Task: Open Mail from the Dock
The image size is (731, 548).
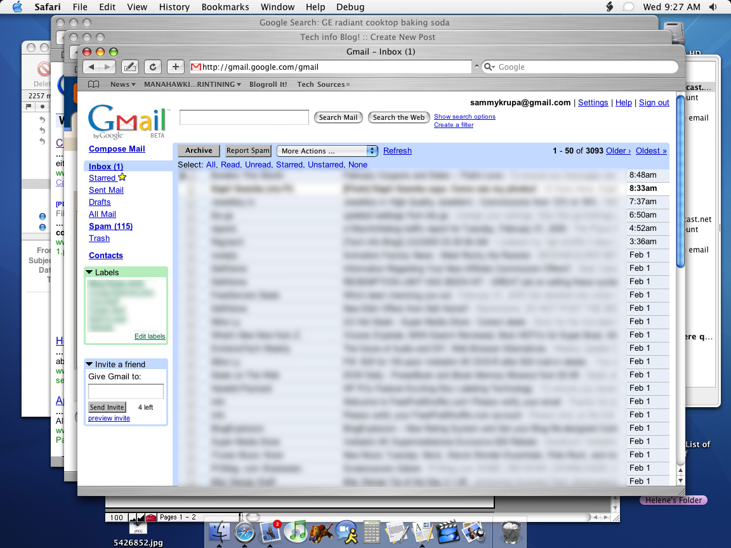Action: pos(270,532)
